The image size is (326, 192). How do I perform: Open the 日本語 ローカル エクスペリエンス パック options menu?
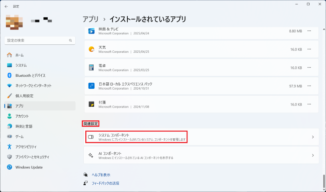(309, 86)
